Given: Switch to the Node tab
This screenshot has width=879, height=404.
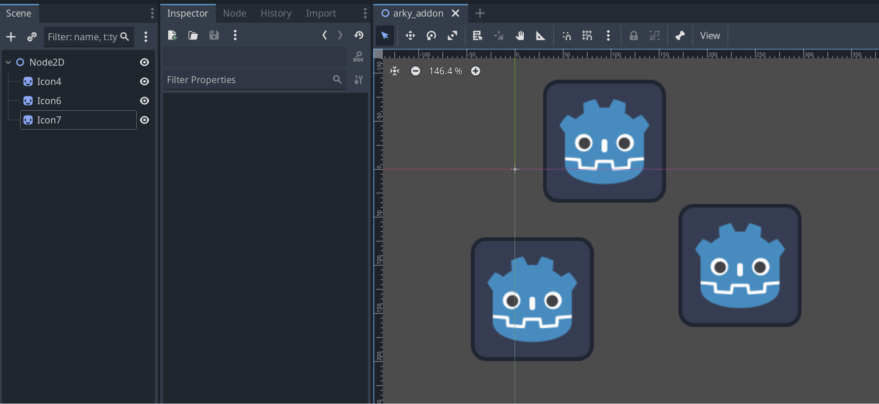Looking at the screenshot, I should [235, 13].
